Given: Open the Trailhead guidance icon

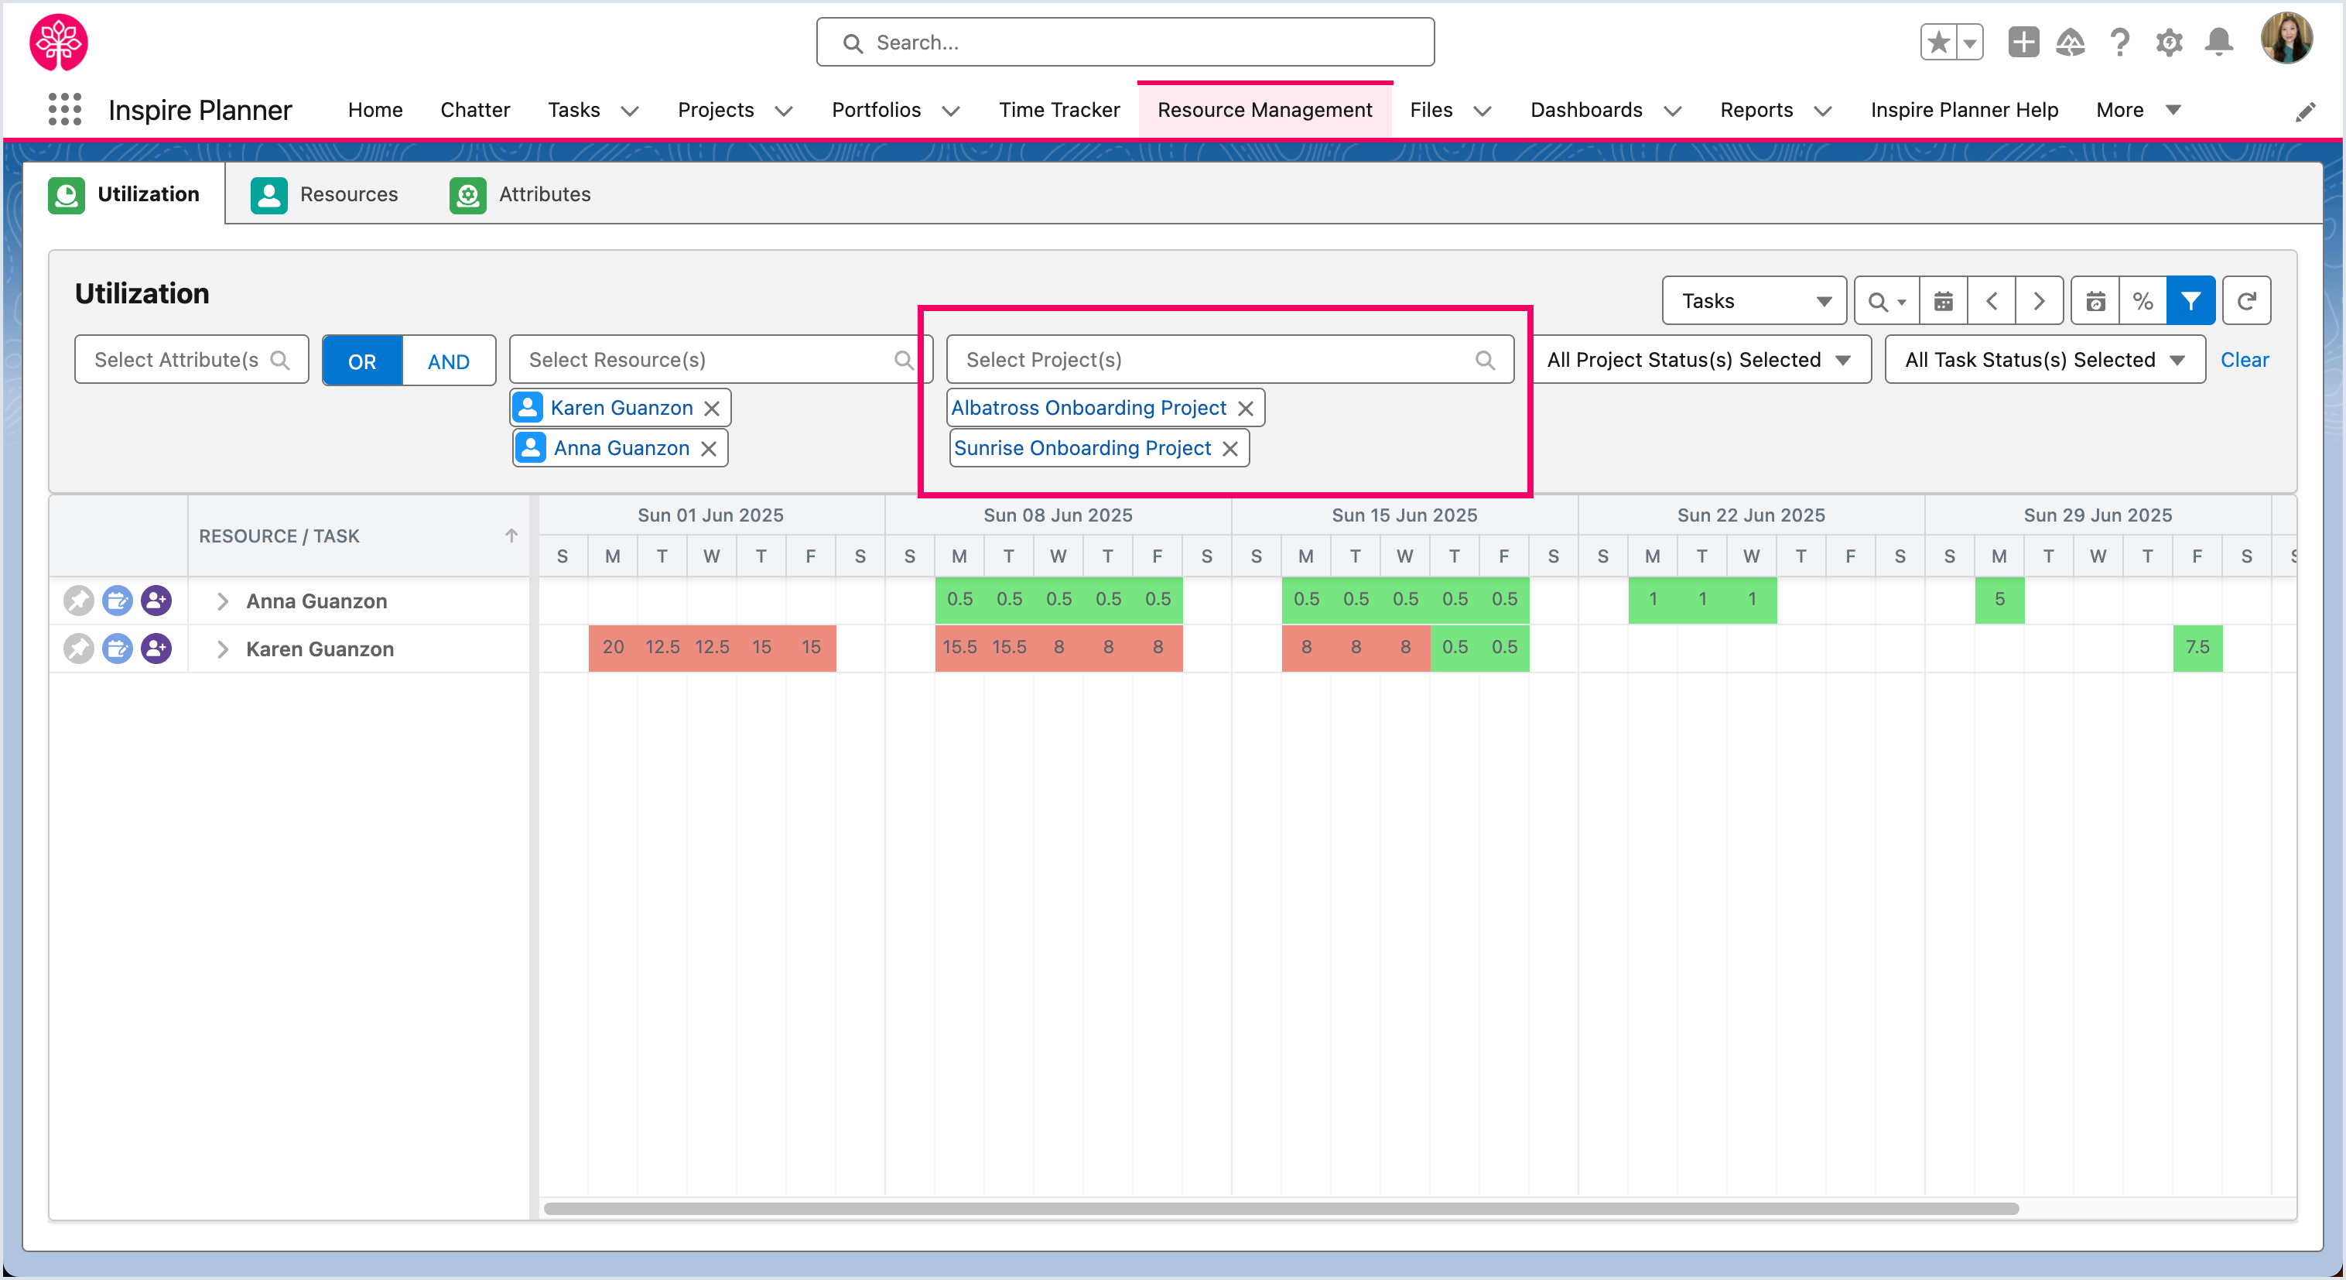Looking at the screenshot, I should click(x=2070, y=42).
